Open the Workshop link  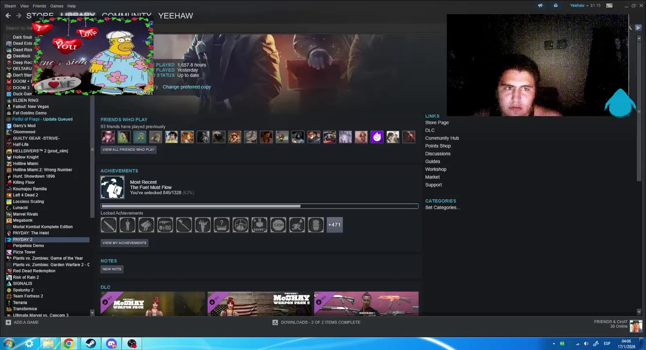click(x=436, y=169)
